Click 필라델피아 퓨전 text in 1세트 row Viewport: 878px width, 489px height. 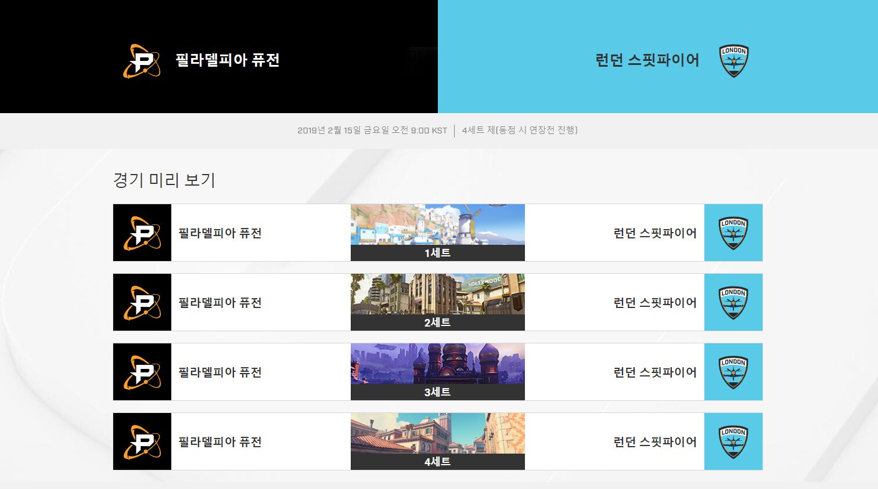point(220,233)
